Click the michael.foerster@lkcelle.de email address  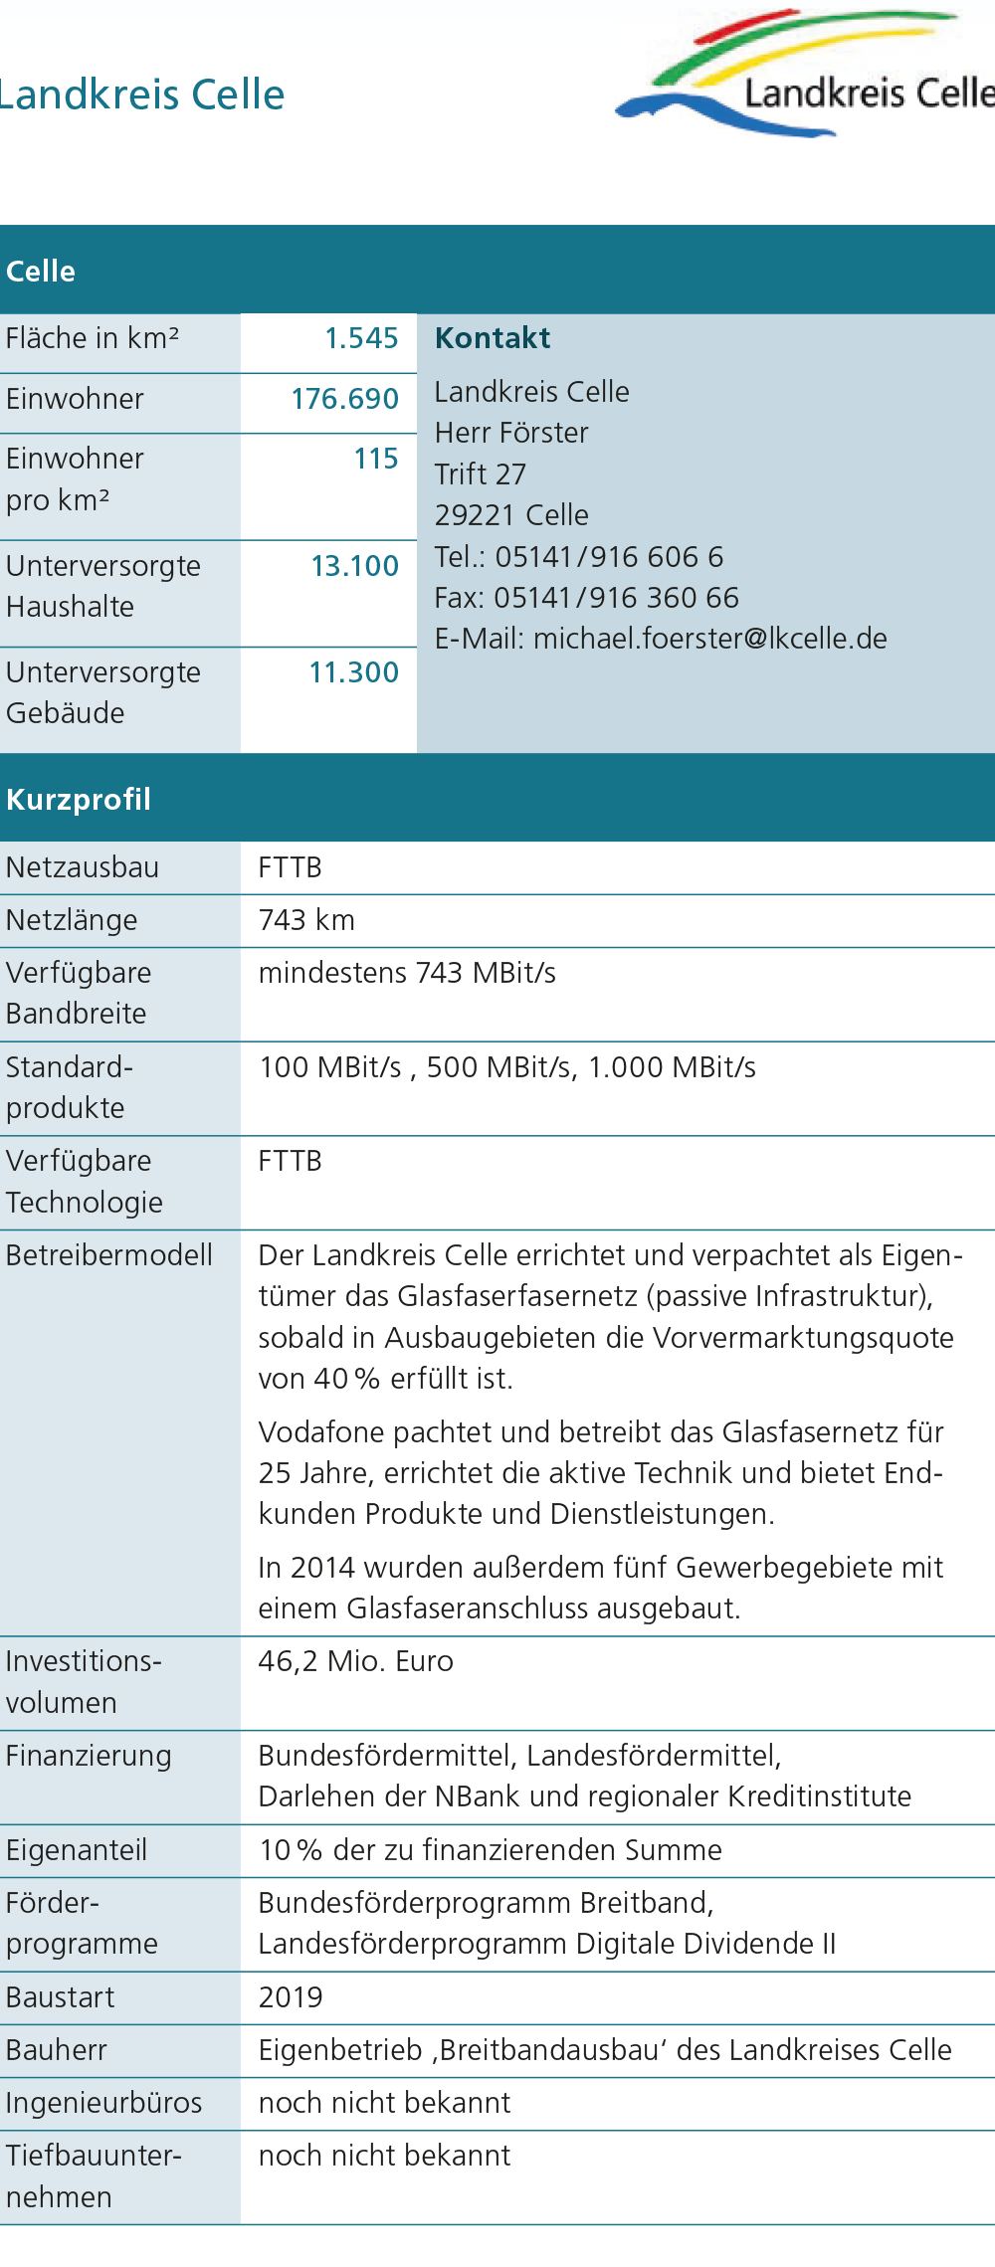[709, 639]
